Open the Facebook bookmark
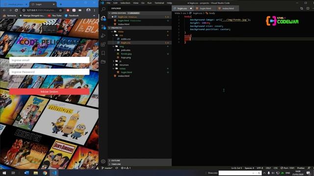The image size is (314, 176). click(x=72, y=16)
